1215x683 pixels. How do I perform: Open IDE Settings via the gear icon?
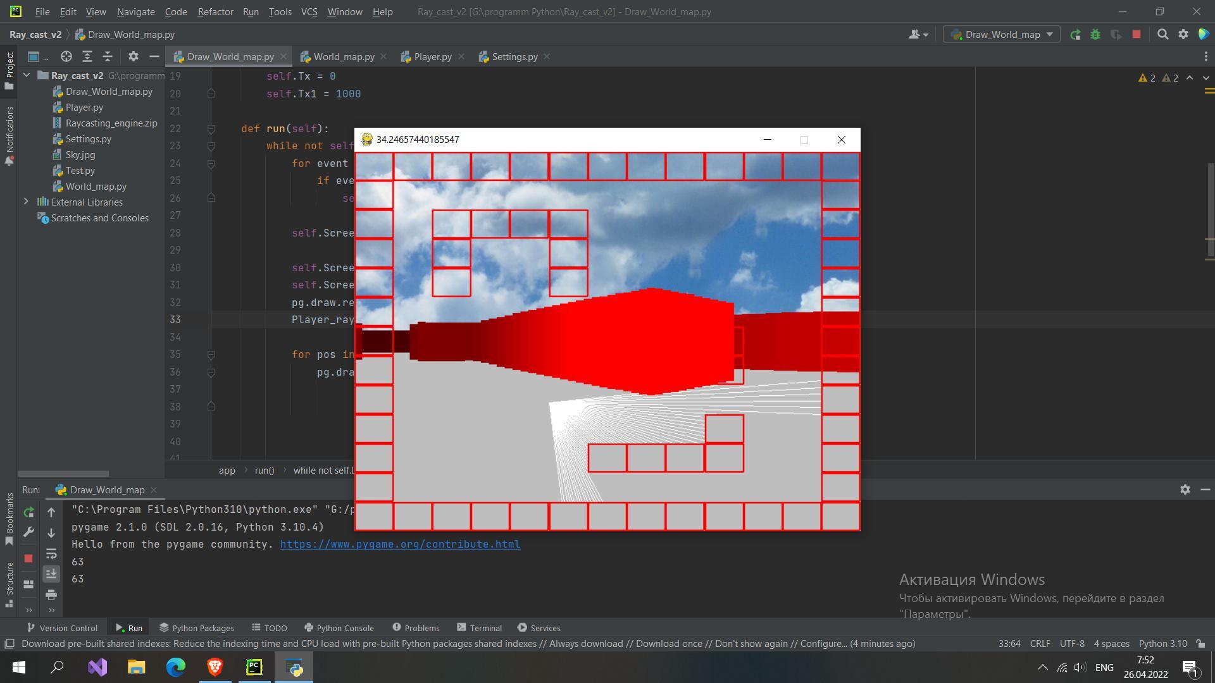1183,35
